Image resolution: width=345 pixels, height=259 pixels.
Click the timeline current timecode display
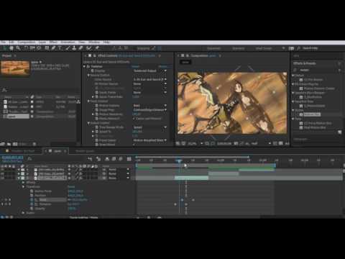point(12,158)
